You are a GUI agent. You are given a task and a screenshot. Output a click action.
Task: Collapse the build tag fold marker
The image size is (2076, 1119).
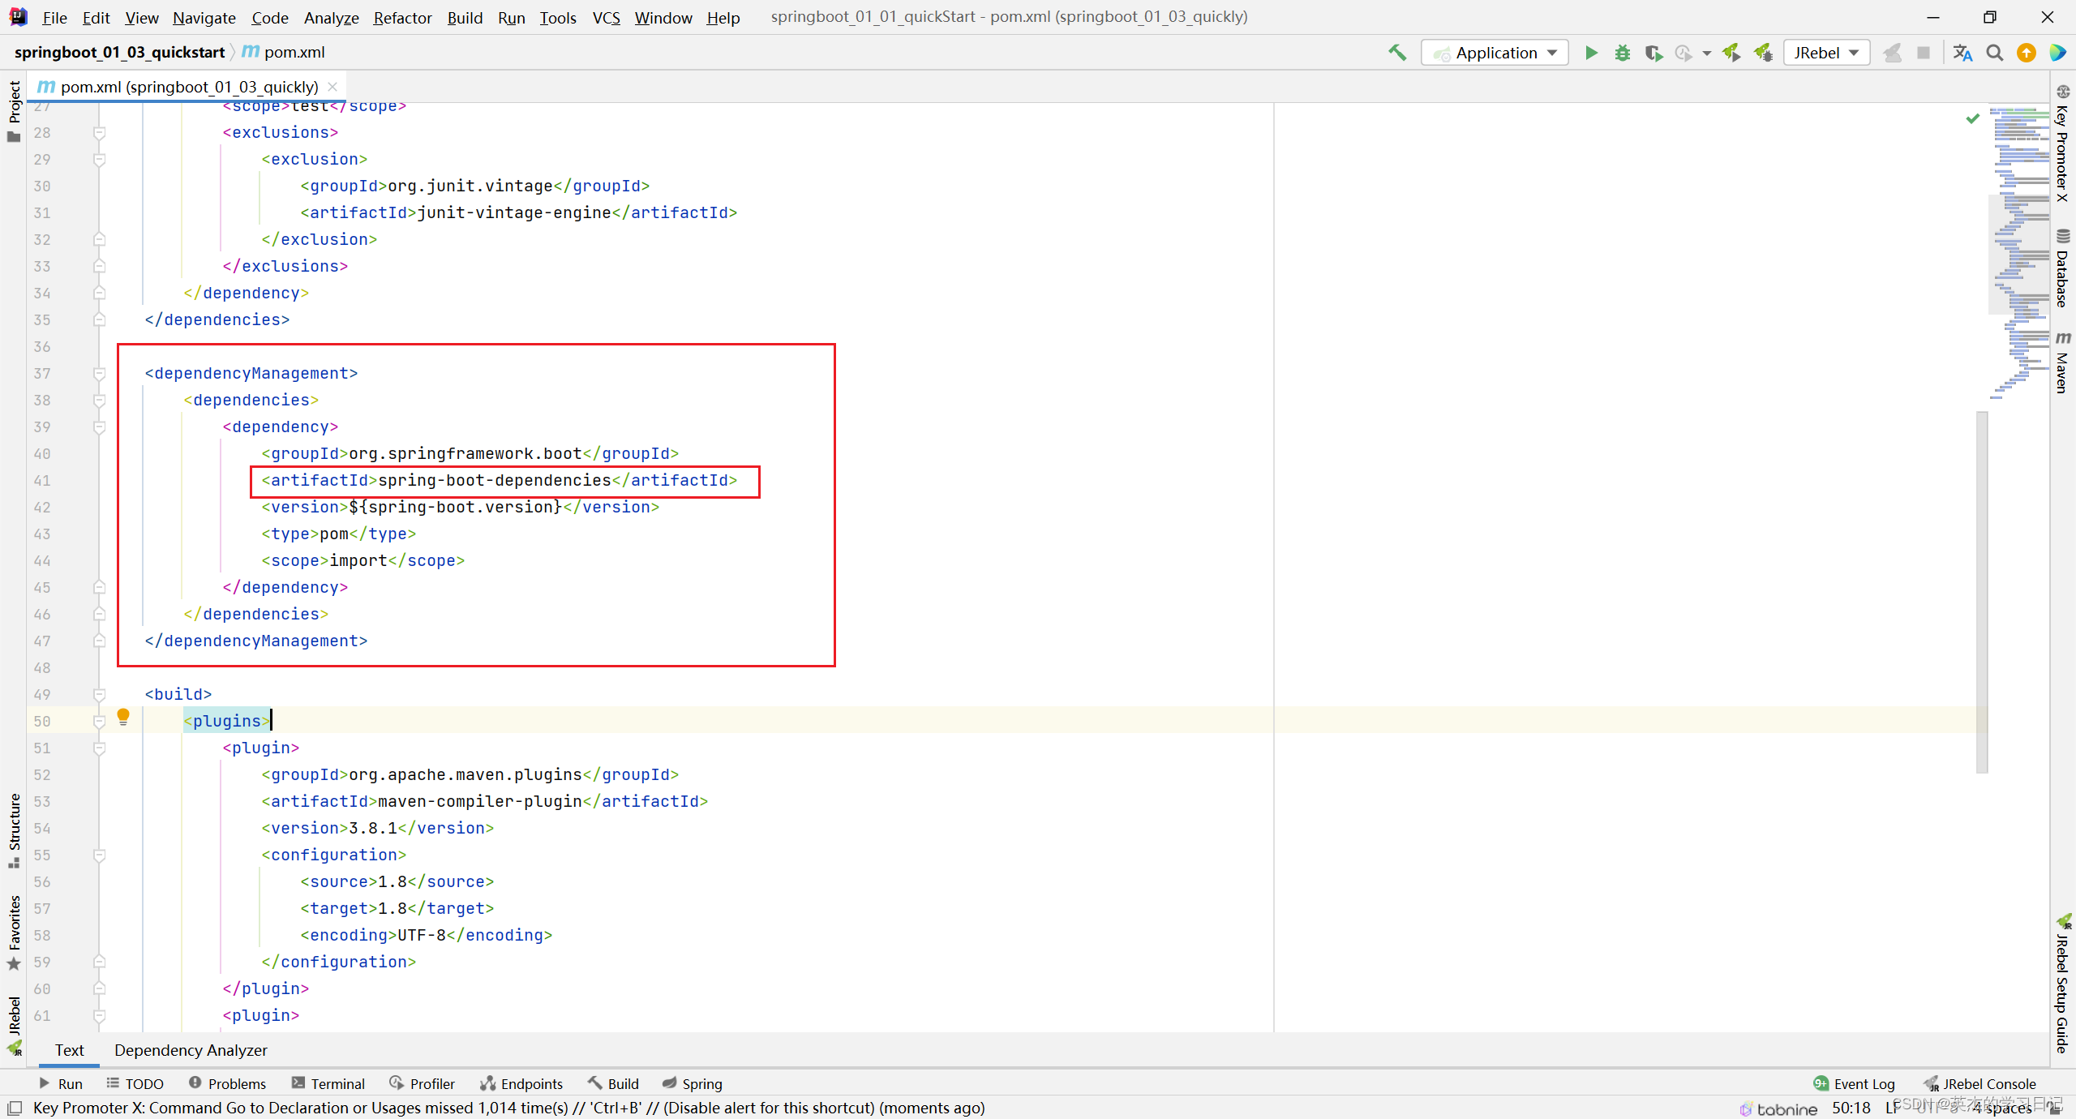[x=99, y=695]
